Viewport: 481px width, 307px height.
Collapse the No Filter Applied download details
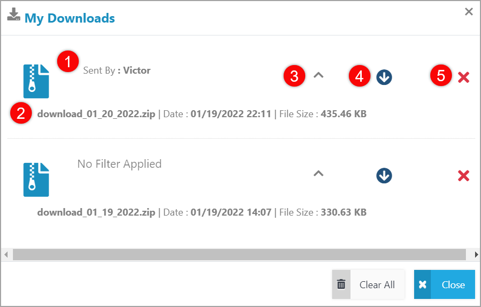319,173
